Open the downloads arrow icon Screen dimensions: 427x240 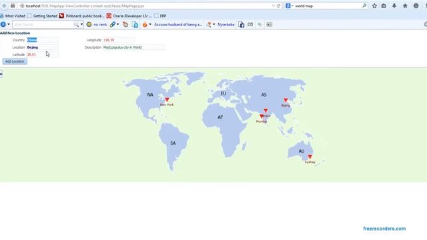click(394, 6)
